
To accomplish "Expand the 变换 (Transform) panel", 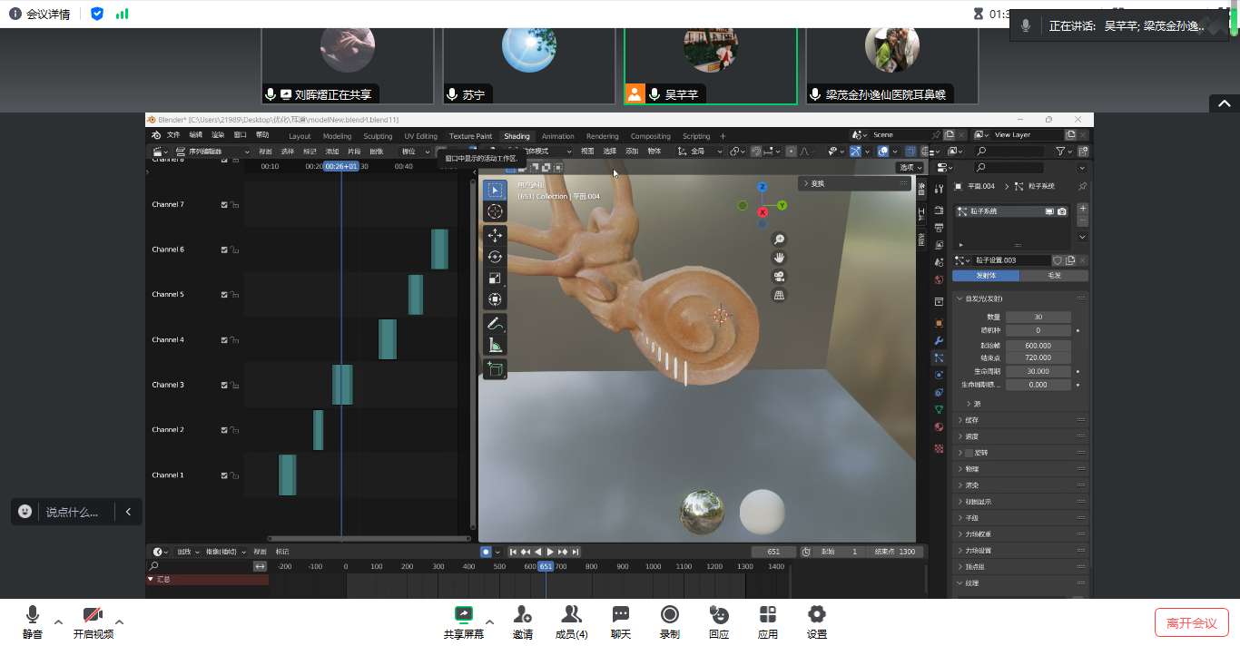I will (x=805, y=183).
